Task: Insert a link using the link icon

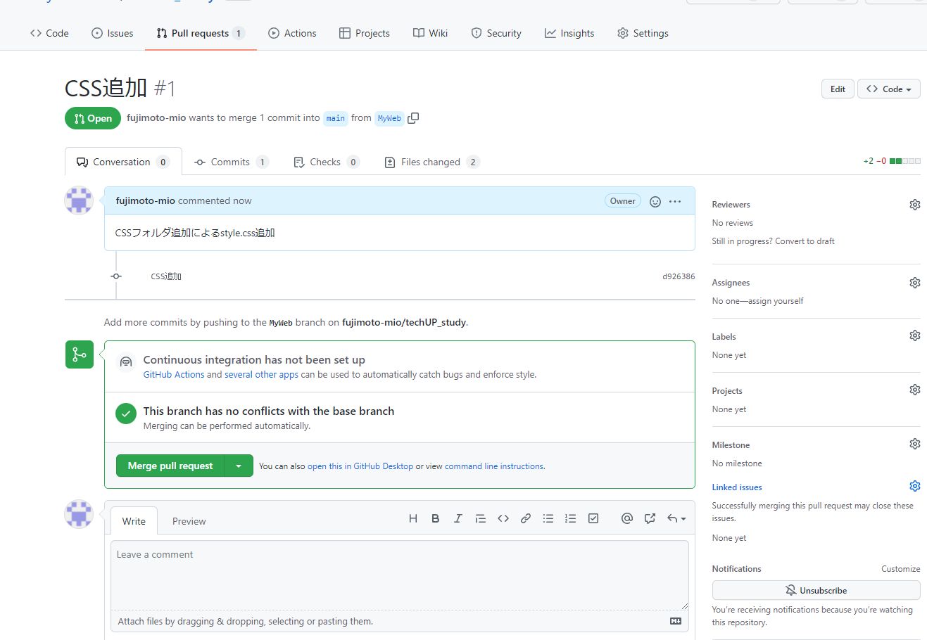Action: [526, 518]
